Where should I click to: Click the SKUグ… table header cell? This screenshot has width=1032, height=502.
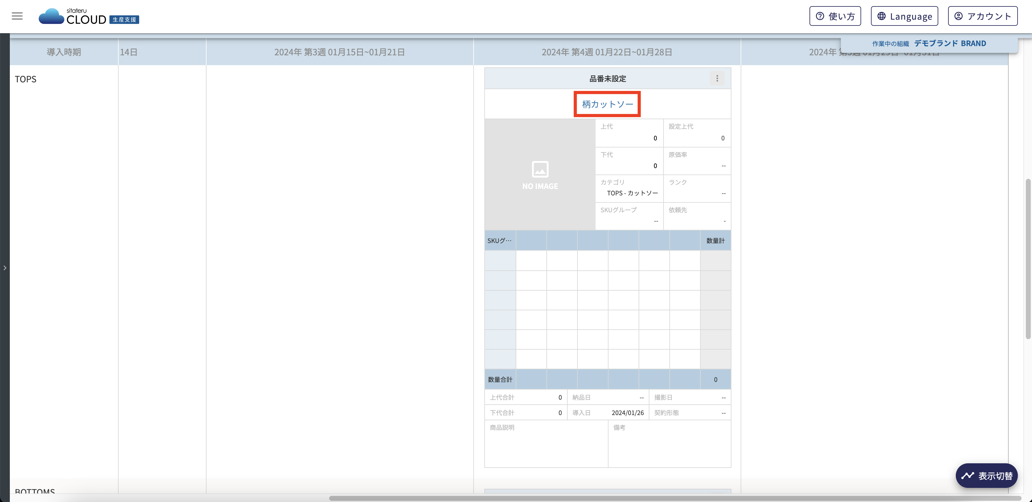pos(500,240)
